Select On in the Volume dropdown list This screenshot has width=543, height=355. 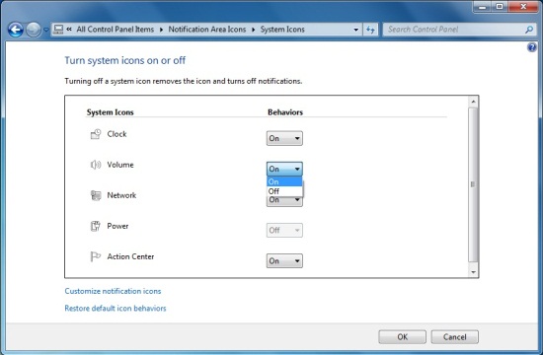(x=284, y=181)
